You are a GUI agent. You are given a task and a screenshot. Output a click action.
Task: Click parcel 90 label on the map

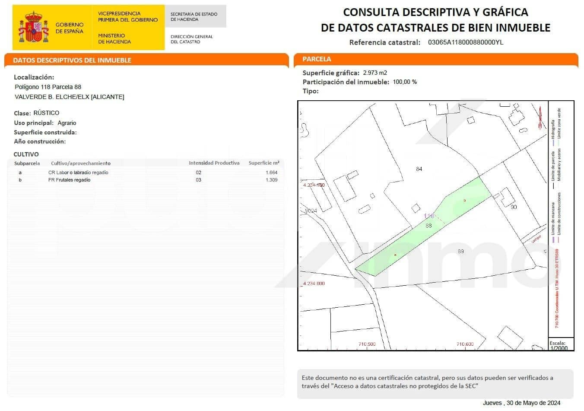[513, 207]
